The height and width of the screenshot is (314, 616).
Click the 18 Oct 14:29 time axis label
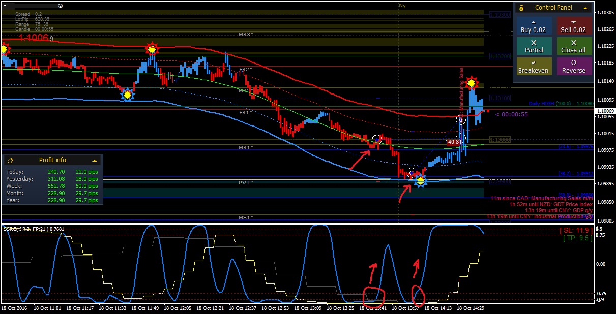471,308
